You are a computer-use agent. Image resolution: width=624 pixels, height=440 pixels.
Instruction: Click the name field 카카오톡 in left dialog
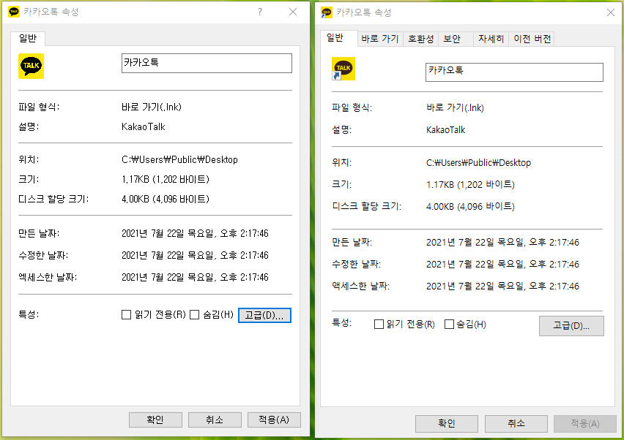click(207, 63)
